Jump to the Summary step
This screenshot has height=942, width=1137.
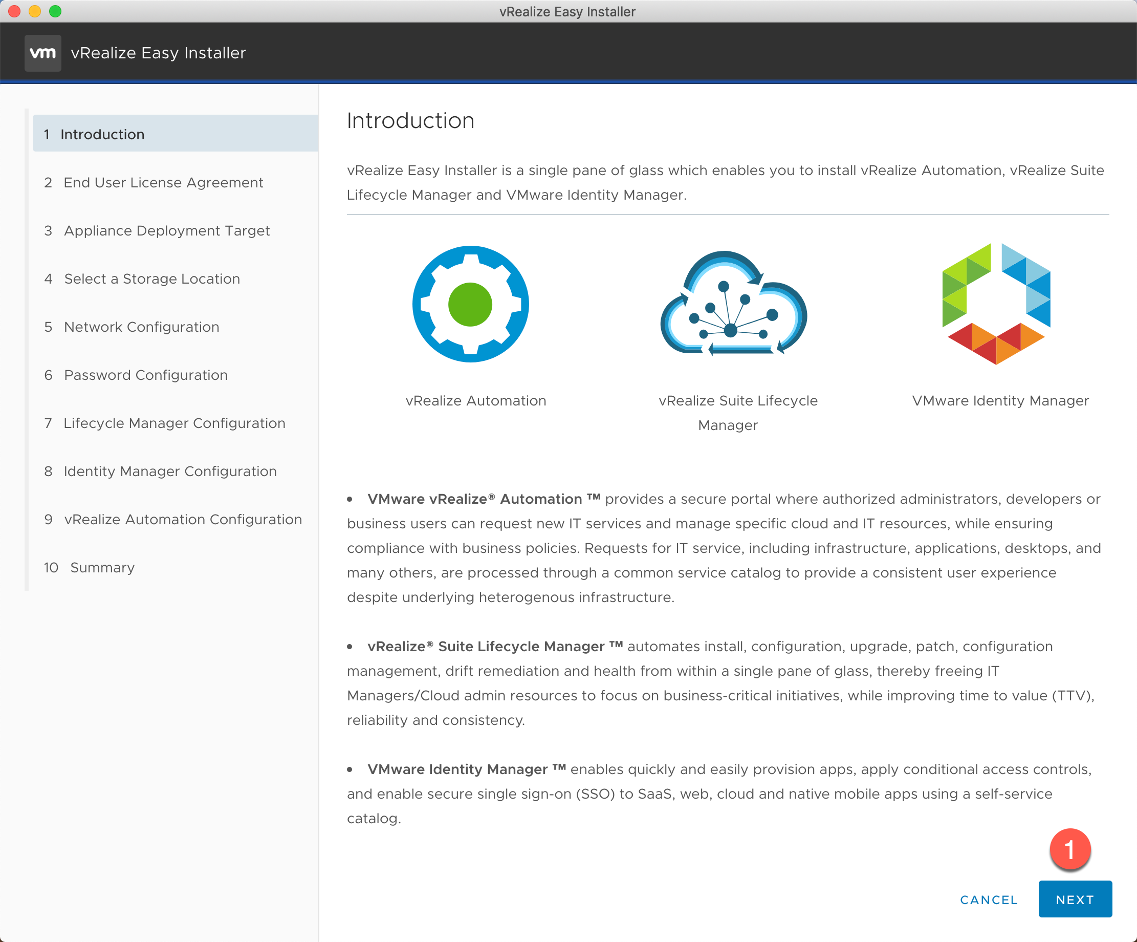pos(102,568)
